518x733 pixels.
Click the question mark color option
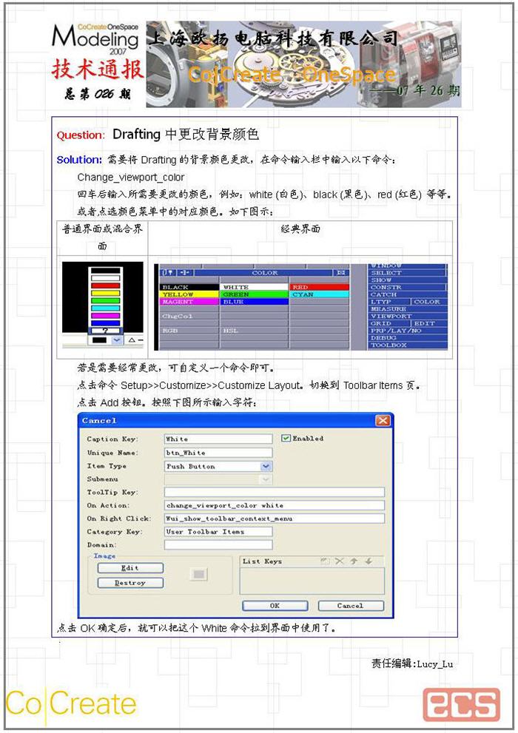(x=105, y=331)
